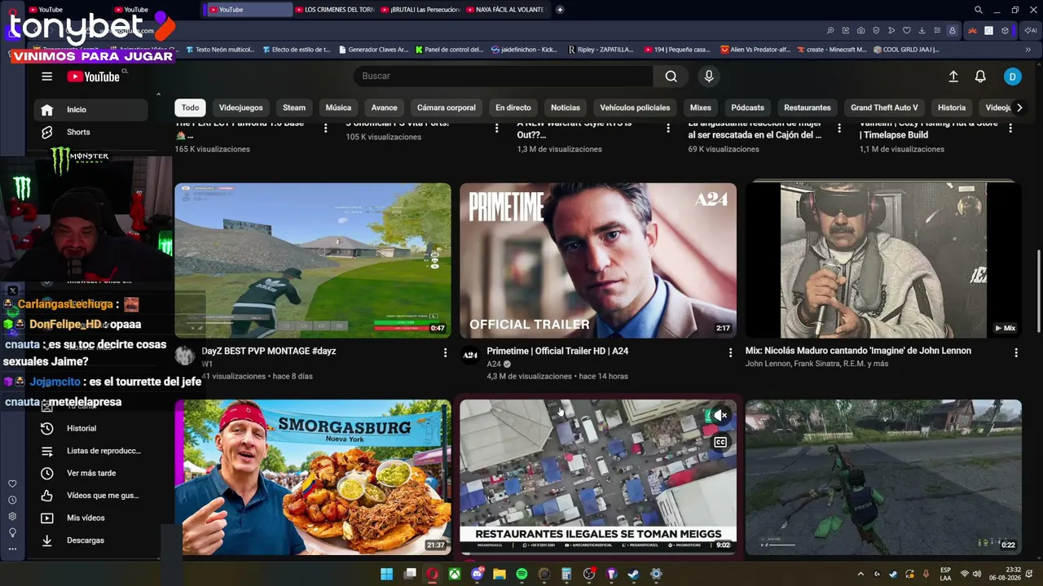This screenshot has height=586, width=1043.
Task: Open the YouTube create/upload button
Action: [x=953, y=77]
